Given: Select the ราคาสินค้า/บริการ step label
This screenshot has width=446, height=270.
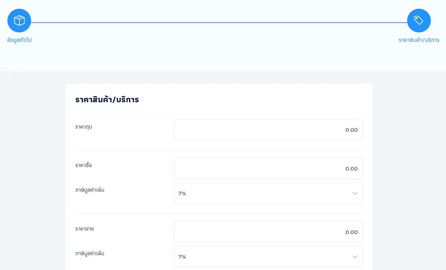Looking at the screenshot, I should coord(419,40).
